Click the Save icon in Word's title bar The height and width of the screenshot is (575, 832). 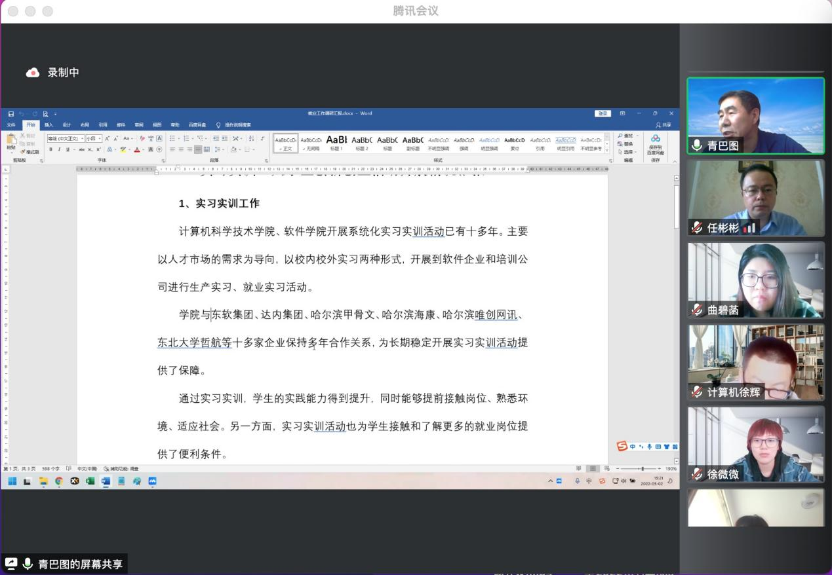(11, 114)
